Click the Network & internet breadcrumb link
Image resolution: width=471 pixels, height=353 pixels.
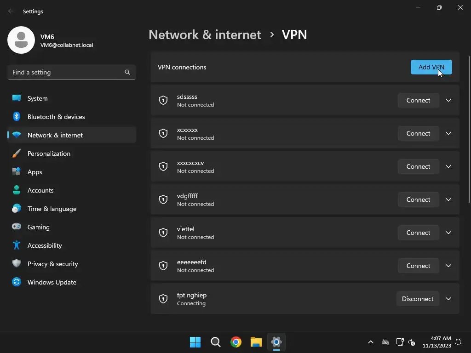[x=205, y=34]
